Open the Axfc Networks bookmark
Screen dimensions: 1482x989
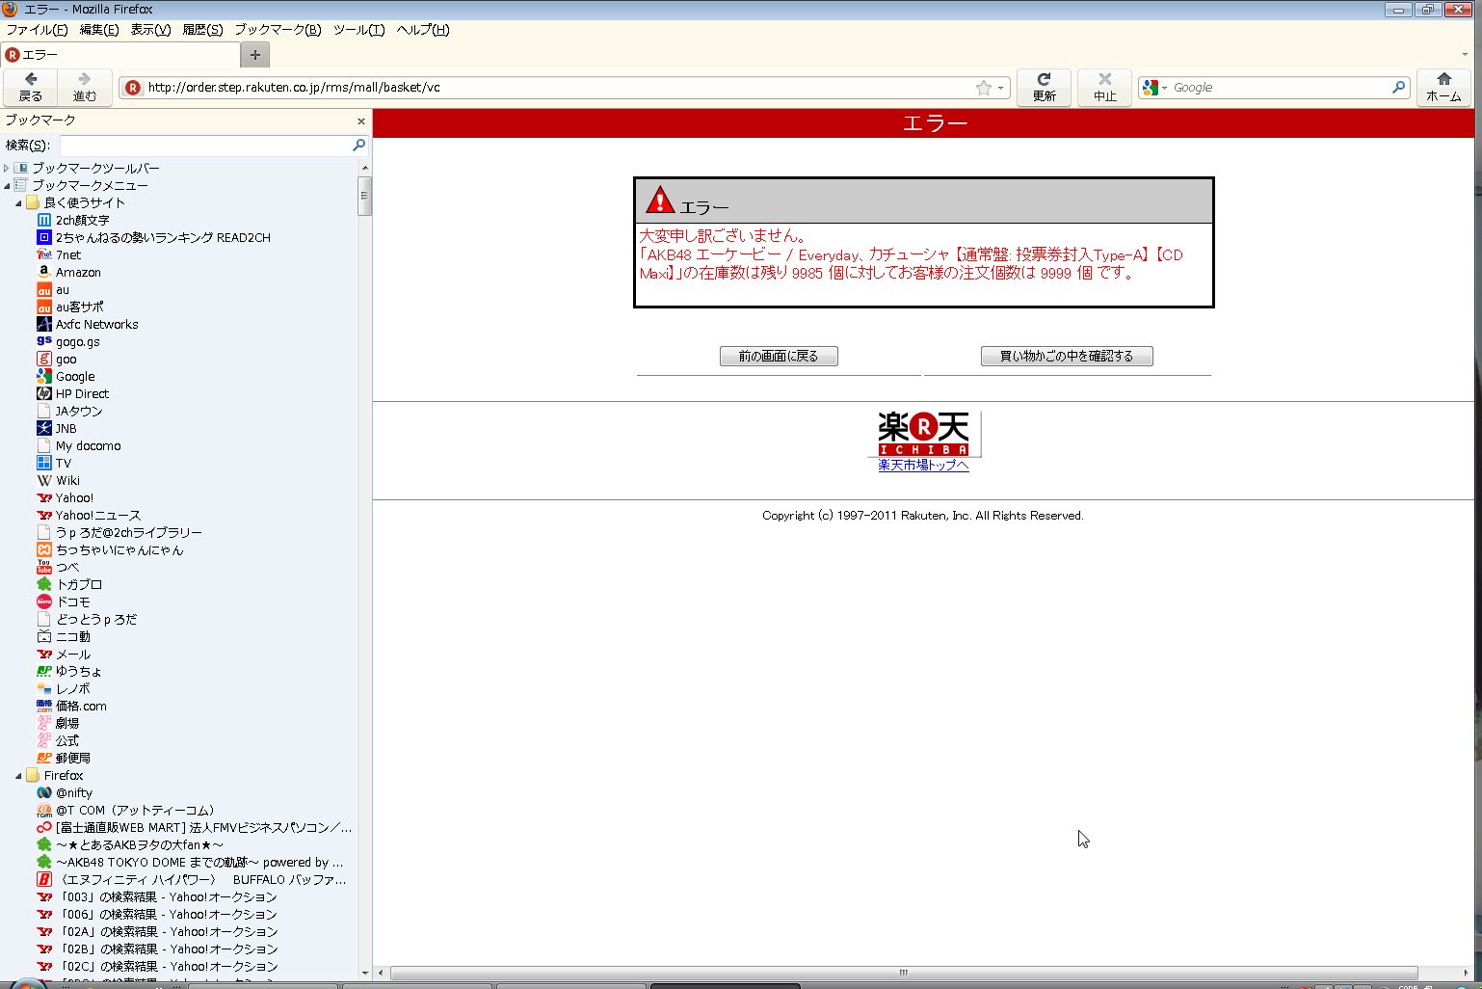pyautogui.click(x=88, y=325)
